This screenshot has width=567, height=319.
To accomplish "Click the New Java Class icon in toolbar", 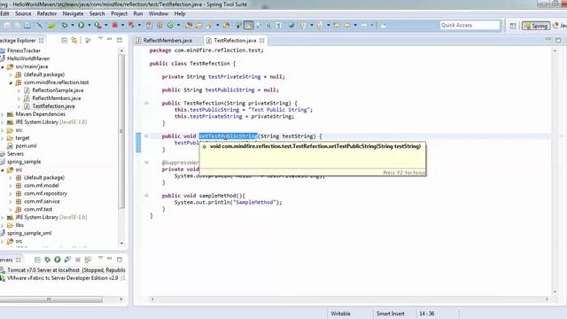I will click(x=170, y=25).
